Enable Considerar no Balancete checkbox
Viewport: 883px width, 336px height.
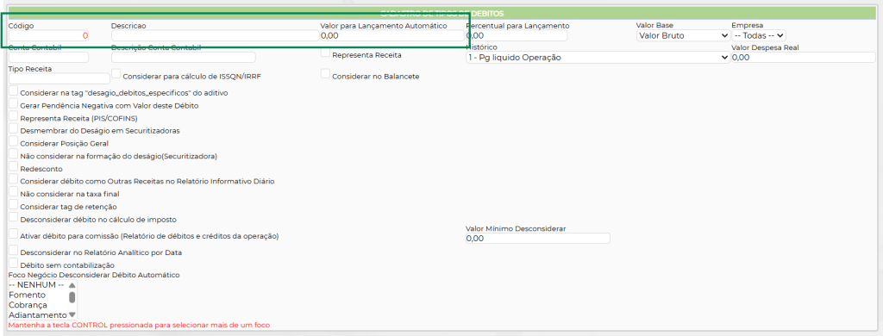(x=325, y=74)
